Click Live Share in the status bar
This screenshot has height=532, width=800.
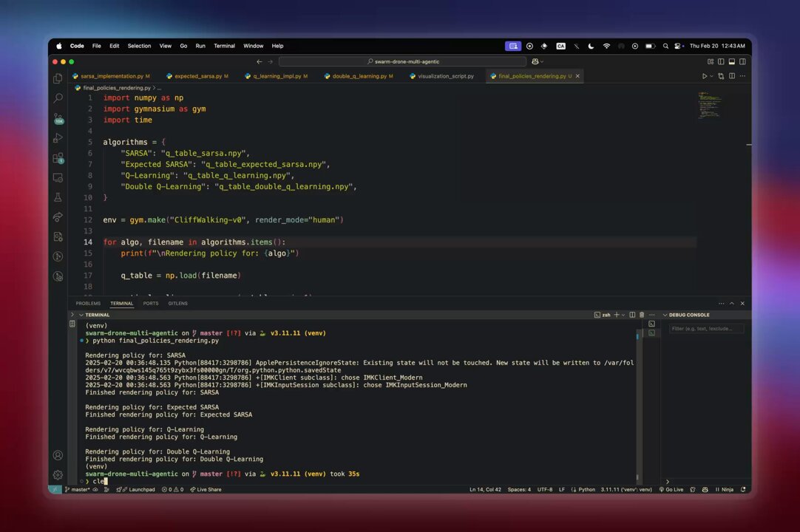coord(206,490)
